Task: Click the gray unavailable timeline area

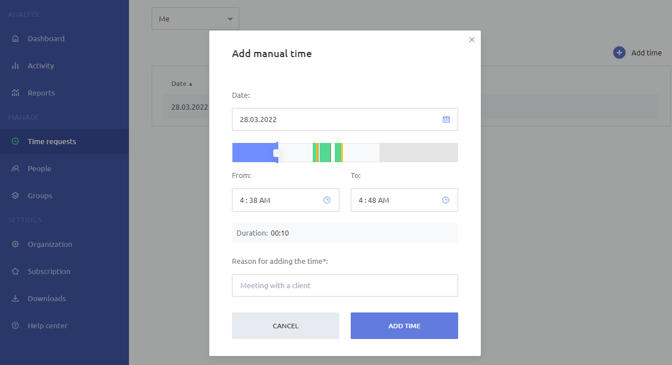Action: (x=419, y=153)
